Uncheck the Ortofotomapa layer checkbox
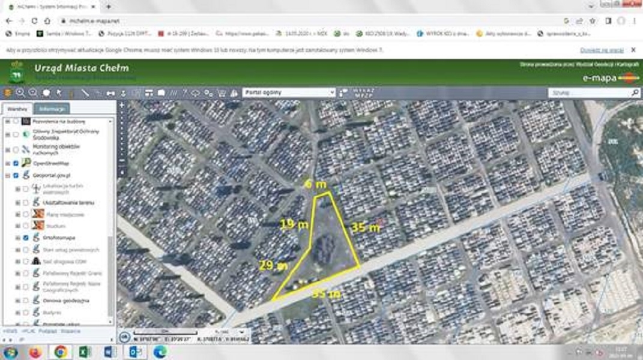 click(x=25, y=238)
